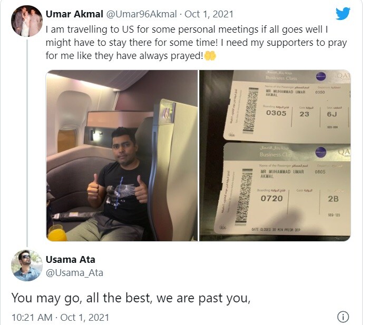Open the @Usama_Ata handle link

tap(74, 273)
